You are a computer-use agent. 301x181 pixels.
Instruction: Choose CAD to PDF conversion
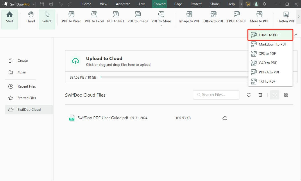(x=270, y=63)
